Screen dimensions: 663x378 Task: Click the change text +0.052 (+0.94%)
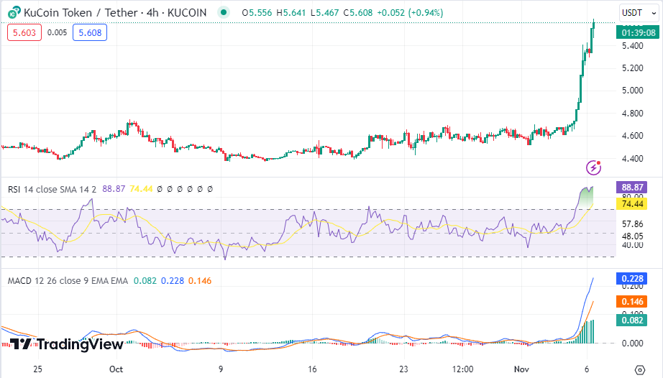[410, 13]
